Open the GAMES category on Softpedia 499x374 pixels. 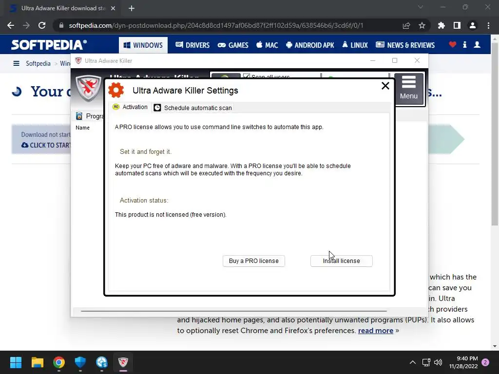coord(233,45)
